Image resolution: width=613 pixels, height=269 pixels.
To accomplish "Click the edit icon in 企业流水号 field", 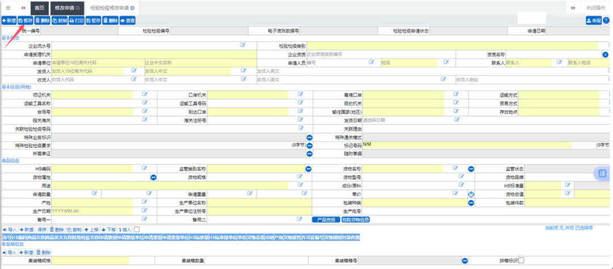I will pyautogui.click(x=243, y=45).
